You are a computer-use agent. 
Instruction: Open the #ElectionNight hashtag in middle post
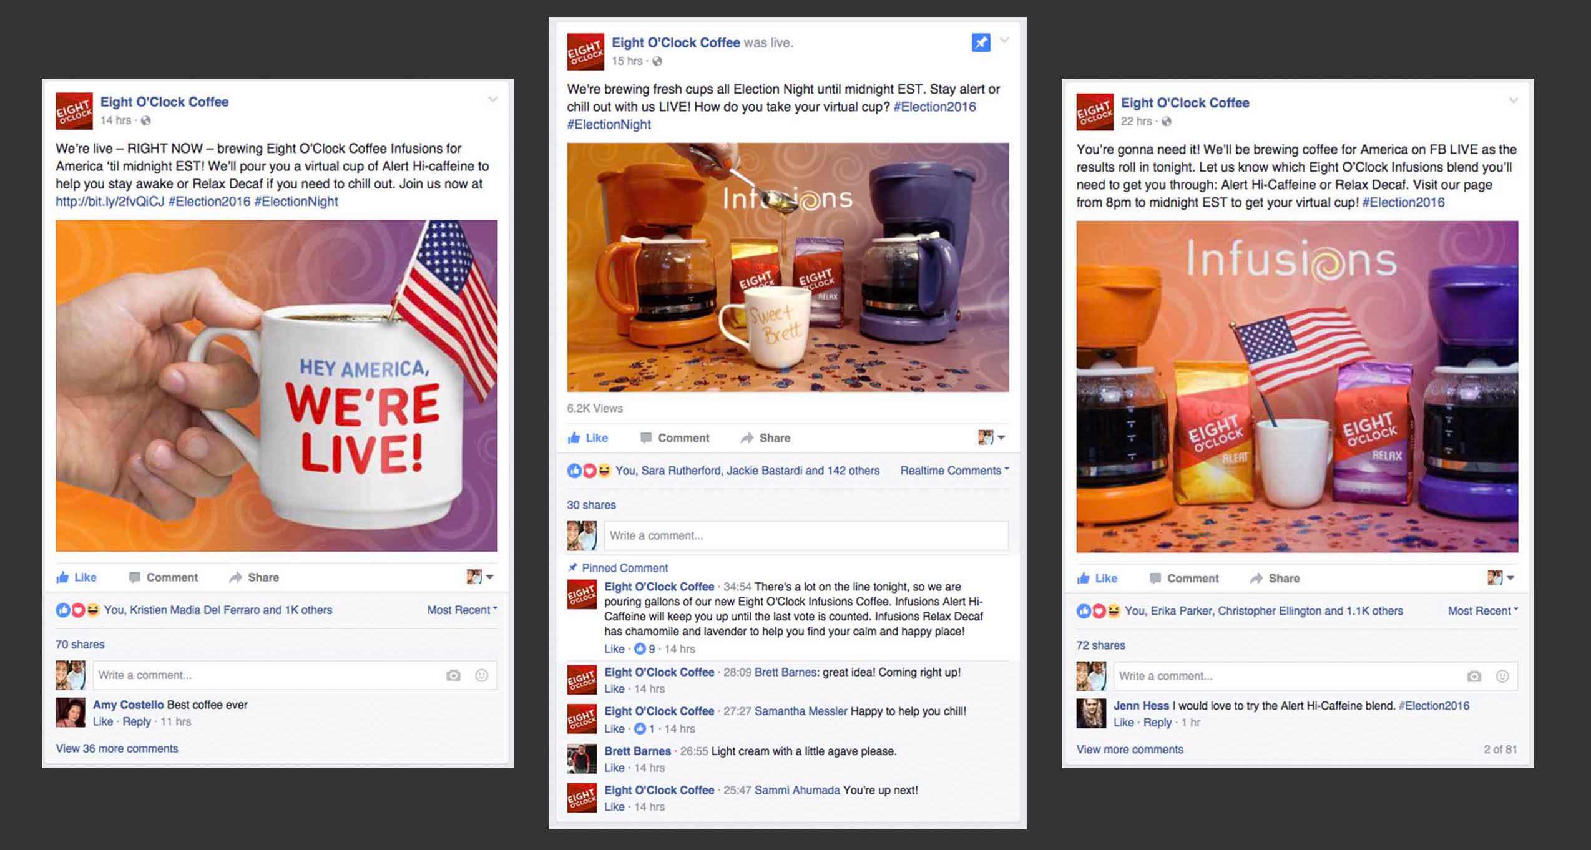click(609, 124)
